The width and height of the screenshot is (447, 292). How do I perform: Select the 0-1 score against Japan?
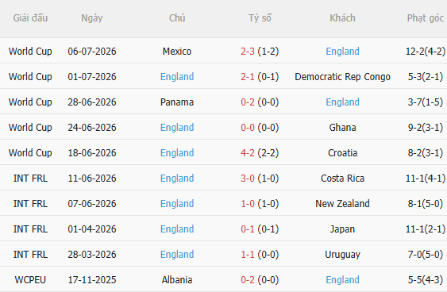[248, 229]
